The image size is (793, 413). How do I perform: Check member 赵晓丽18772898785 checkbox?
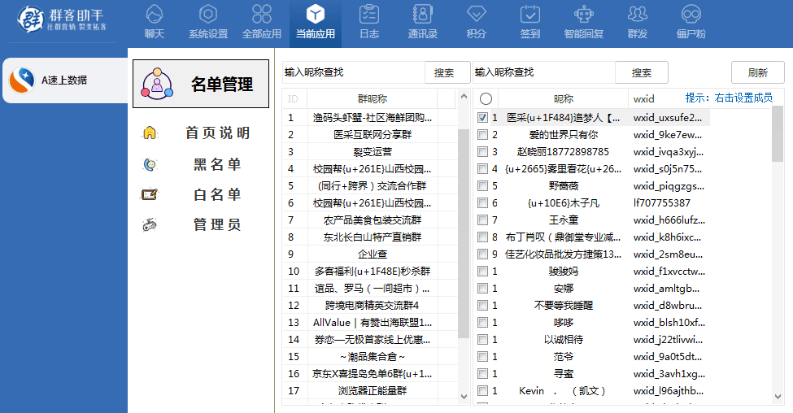tap(482, 152)
